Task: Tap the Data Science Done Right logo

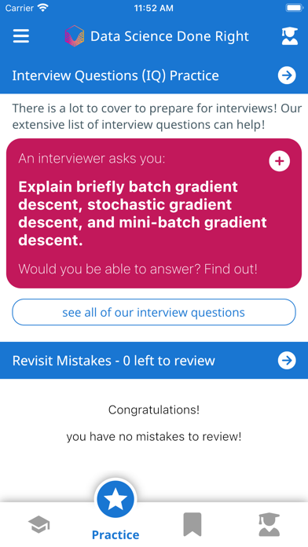Action: pos(75,36)
